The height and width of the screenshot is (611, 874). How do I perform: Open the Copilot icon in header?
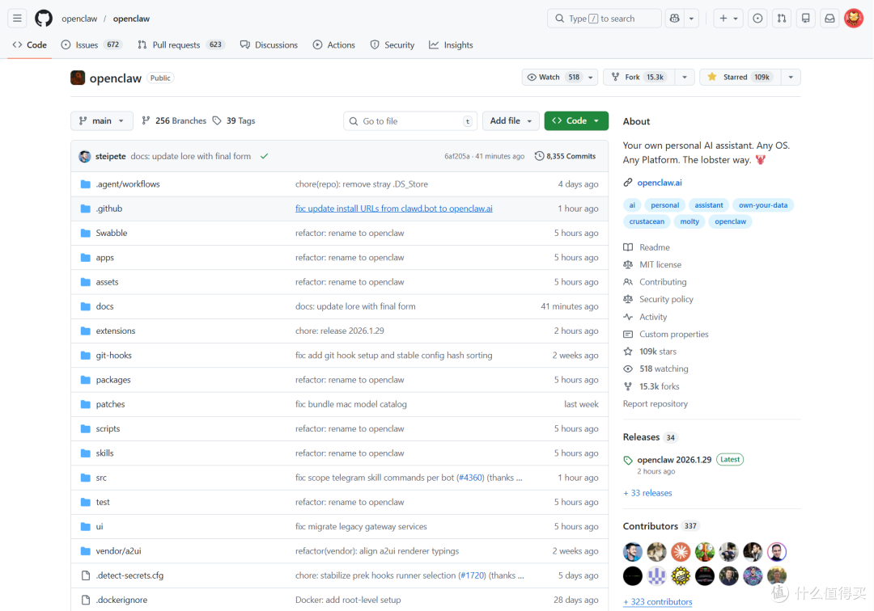point(675,19)
